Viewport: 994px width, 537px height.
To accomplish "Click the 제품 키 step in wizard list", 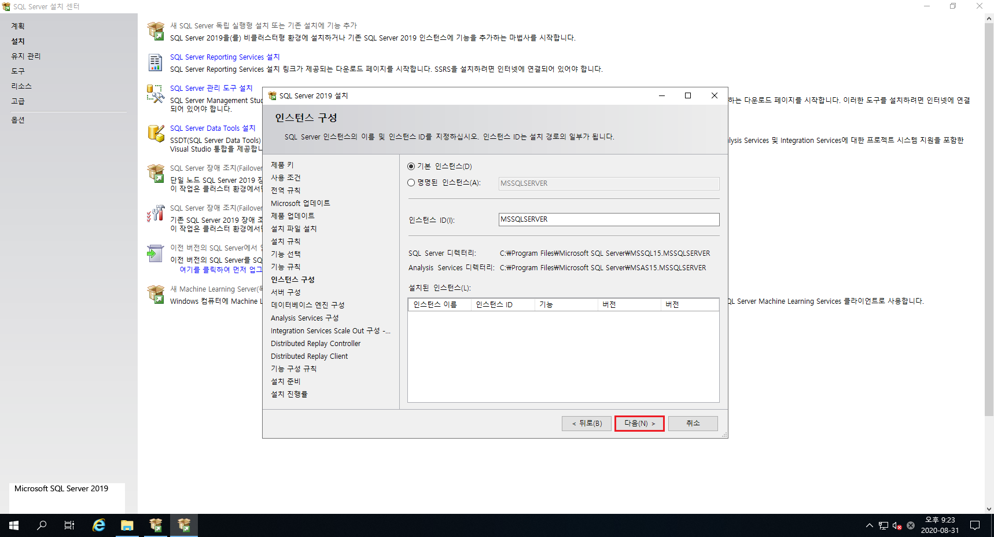I will 282,165.
